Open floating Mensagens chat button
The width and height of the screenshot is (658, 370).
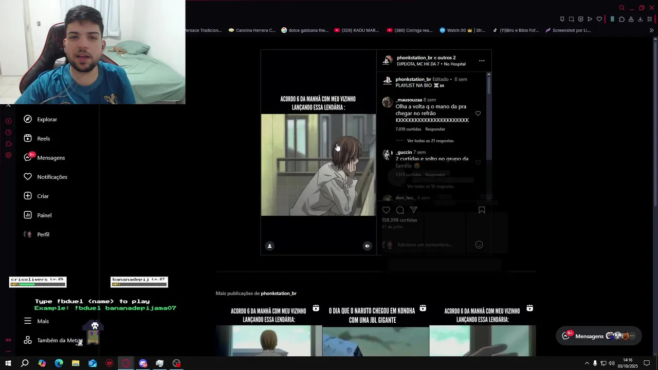pyautogui.click(x=599, y=336)
